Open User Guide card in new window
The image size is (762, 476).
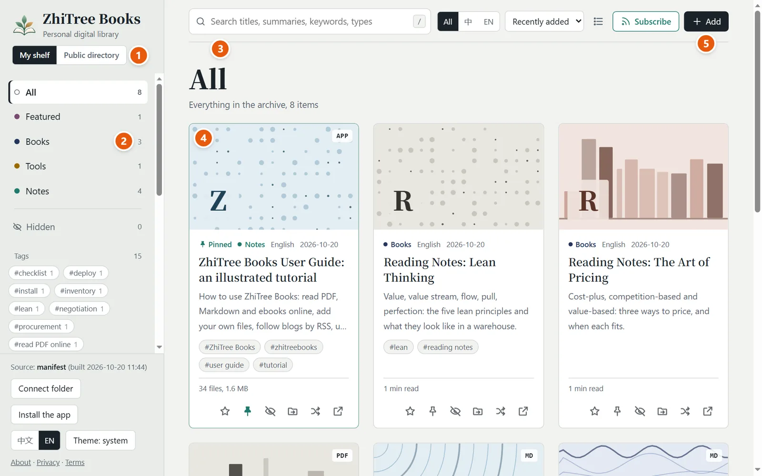pyautogui.click(x=338, y=411)
